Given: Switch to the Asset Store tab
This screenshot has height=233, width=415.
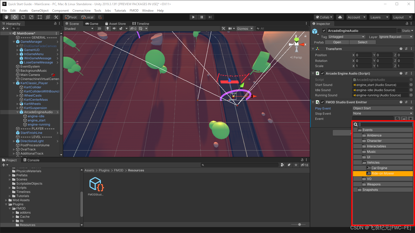Looking at the screenshot, I should tap(115, 24).
